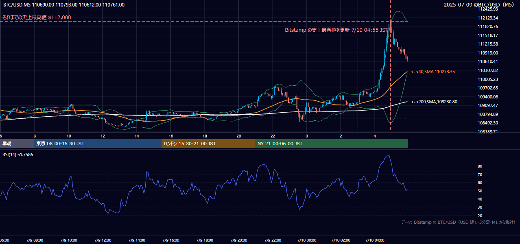The width and height of the screenshot is (520, 244).
Task: Click the 7/9 14:00 bottom time label
Action: (137, 240)
